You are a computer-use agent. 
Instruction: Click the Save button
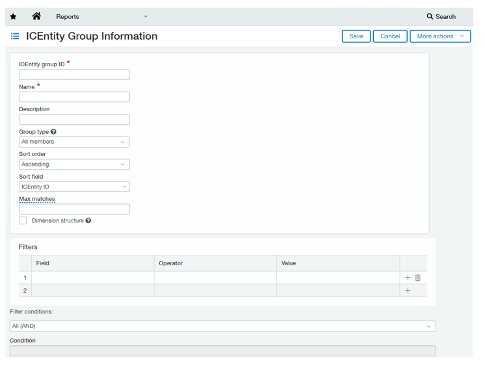[356, 36]
